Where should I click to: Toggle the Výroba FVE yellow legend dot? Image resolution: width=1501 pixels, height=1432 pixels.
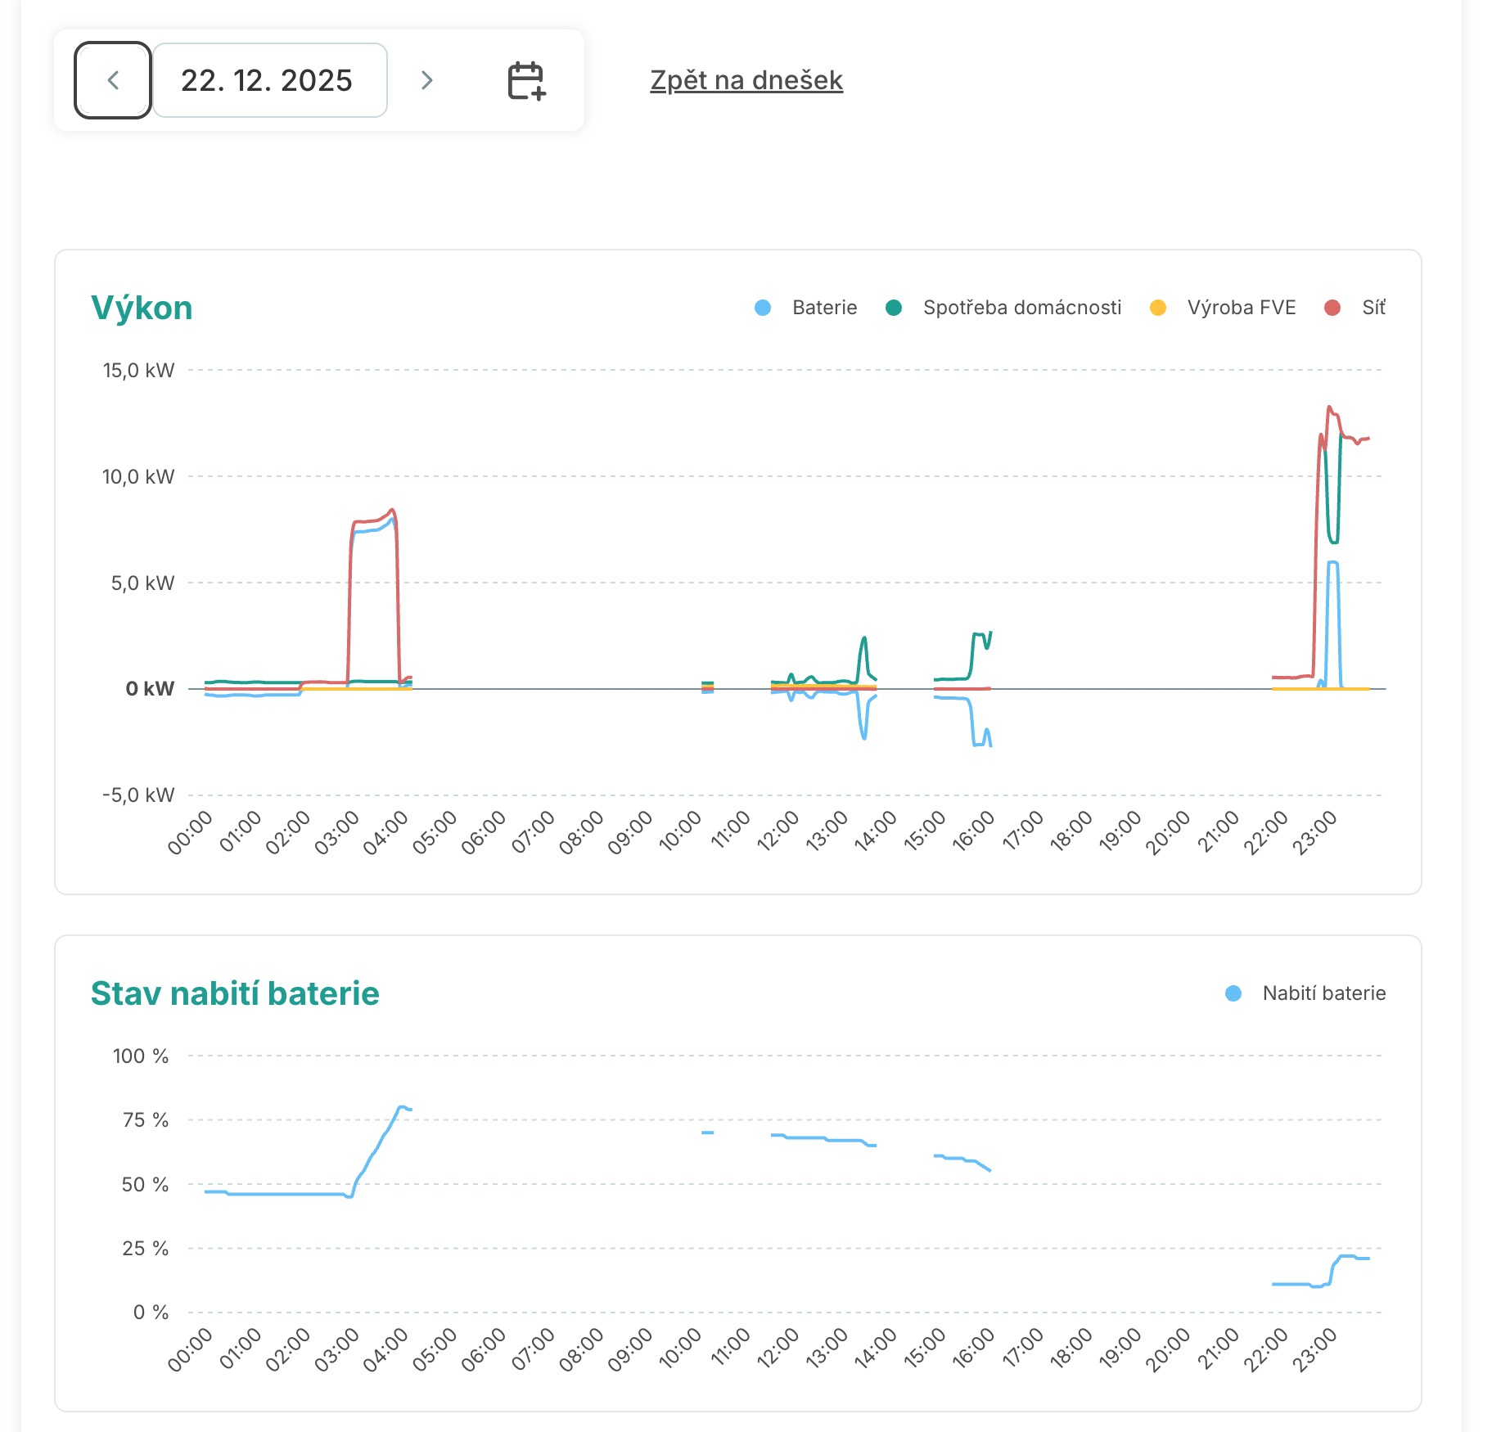pos(1157,308)
